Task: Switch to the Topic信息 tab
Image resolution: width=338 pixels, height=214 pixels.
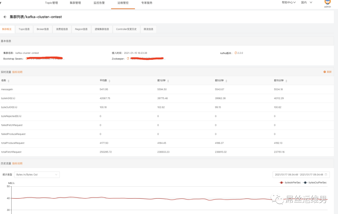Action: click(24, 29)
